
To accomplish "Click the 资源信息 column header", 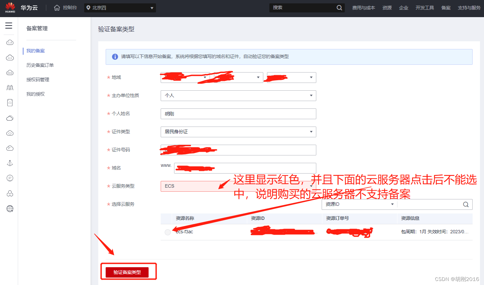I will 410,218.
